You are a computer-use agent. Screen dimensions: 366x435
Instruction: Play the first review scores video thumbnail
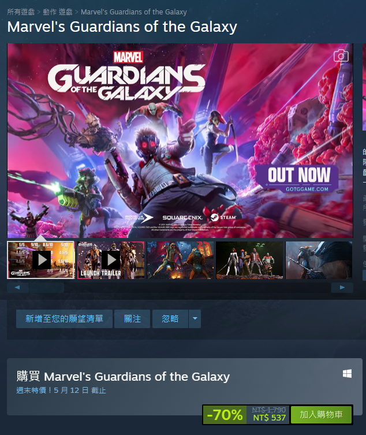pyautogui.click(x=41, y=260)
